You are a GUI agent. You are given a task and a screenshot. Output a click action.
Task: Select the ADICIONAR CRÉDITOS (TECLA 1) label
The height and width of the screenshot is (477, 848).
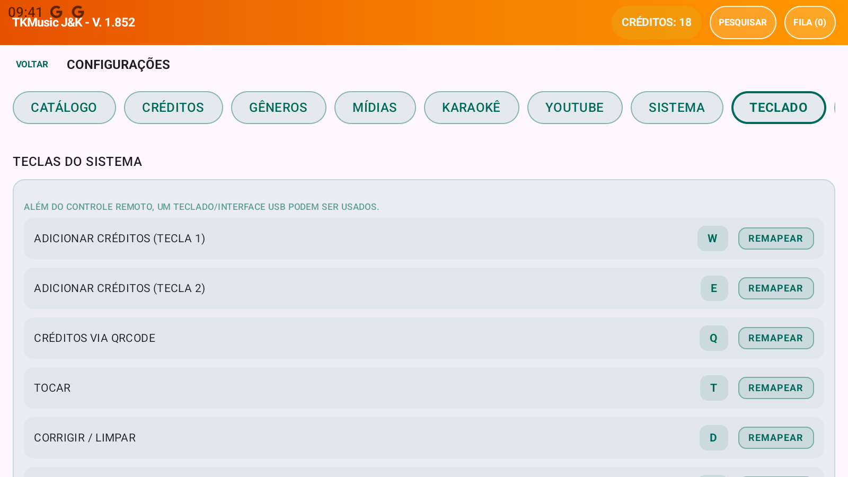tap(119, 238)
